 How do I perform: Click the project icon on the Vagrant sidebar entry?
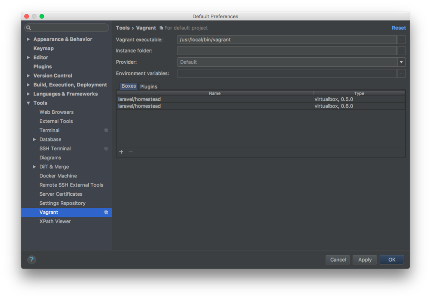tap(106, 212)
